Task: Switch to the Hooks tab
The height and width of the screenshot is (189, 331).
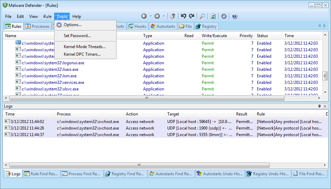Action: 137,26
